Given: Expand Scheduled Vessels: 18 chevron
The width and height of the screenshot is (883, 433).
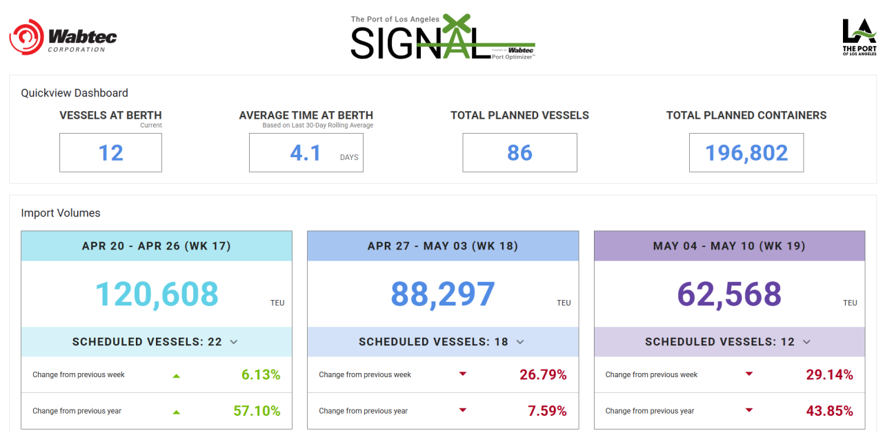Looking at the screenshot, I should (x=520, y=342).
